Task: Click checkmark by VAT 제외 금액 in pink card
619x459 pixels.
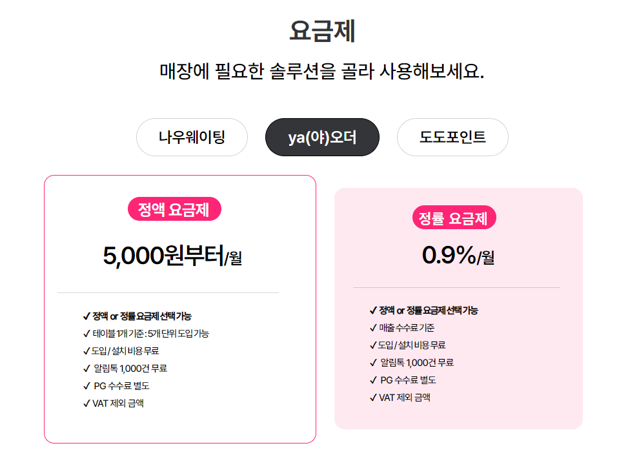Action: 374,398
